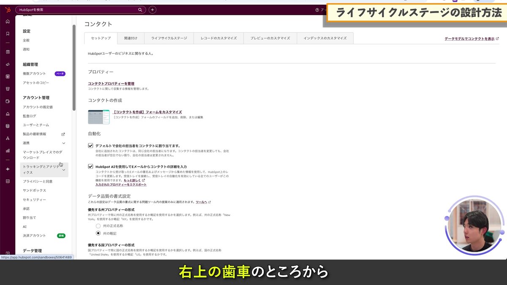Screen dimensions: 507x285
Task: Expand the 連携 section chevron
Action: (x=63, y=143)
